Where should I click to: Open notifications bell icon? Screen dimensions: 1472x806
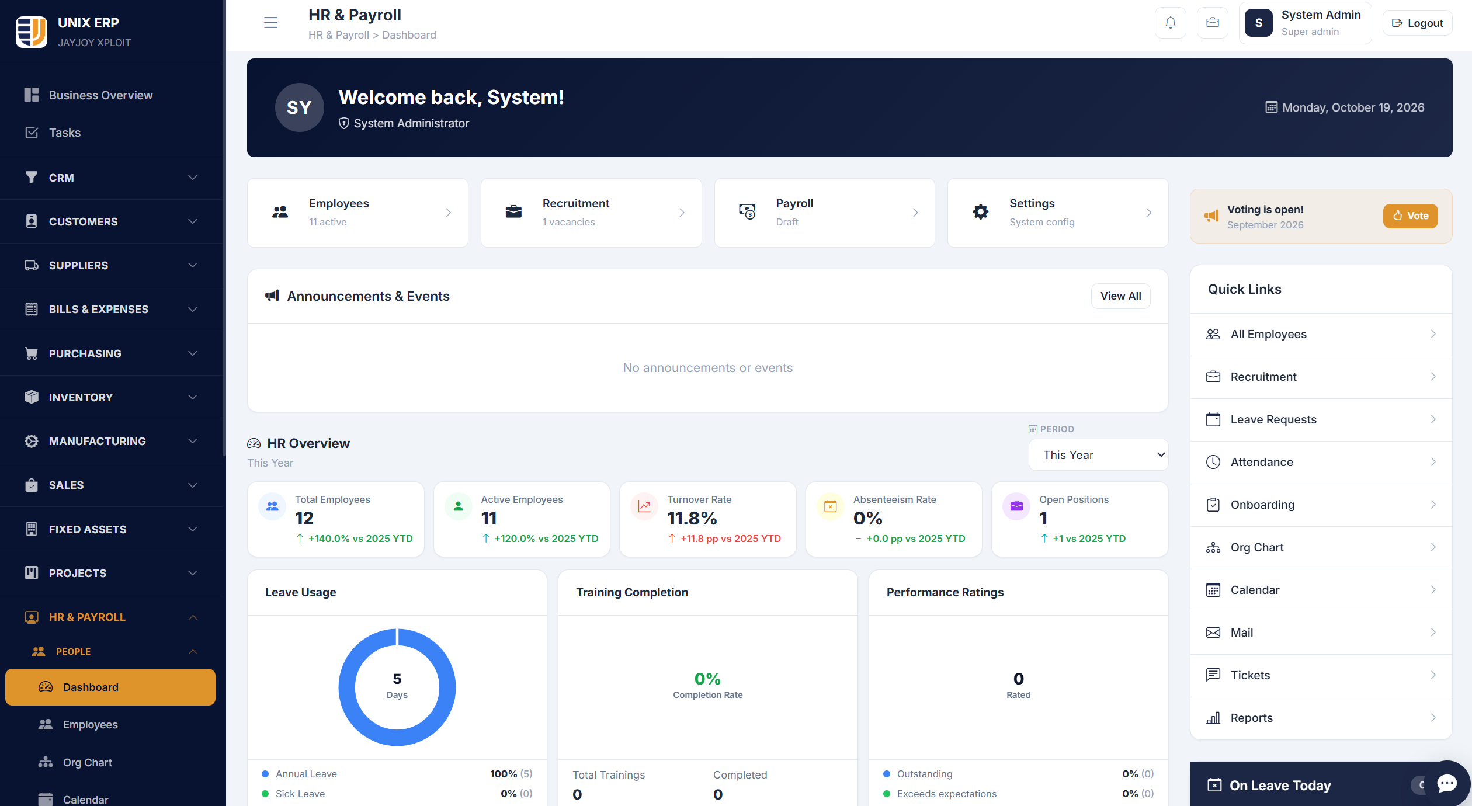[1170, 23]
